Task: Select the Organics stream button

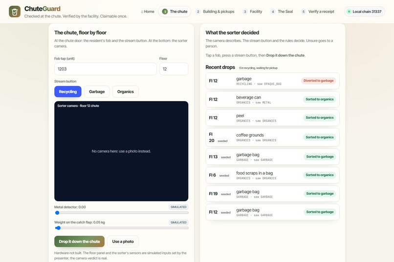Action: pyautogui.click(x=126, y=92)
